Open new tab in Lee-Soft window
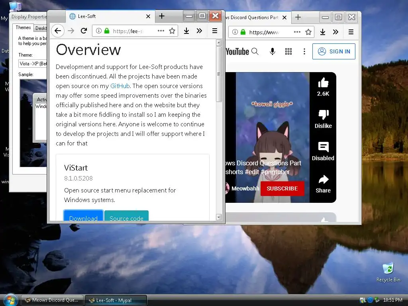Viewport: 408px width, 306px height. point(162,16)
